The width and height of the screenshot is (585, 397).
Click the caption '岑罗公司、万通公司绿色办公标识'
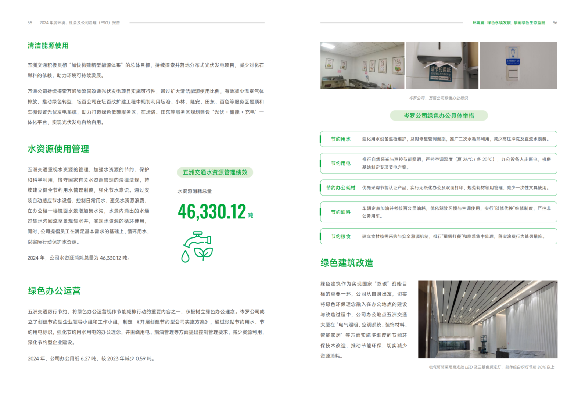[x=438, y=98]
